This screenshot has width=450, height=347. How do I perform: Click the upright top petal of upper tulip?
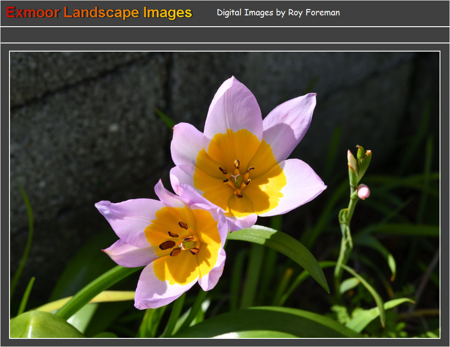pyautogui.click(x=233, y=106)
